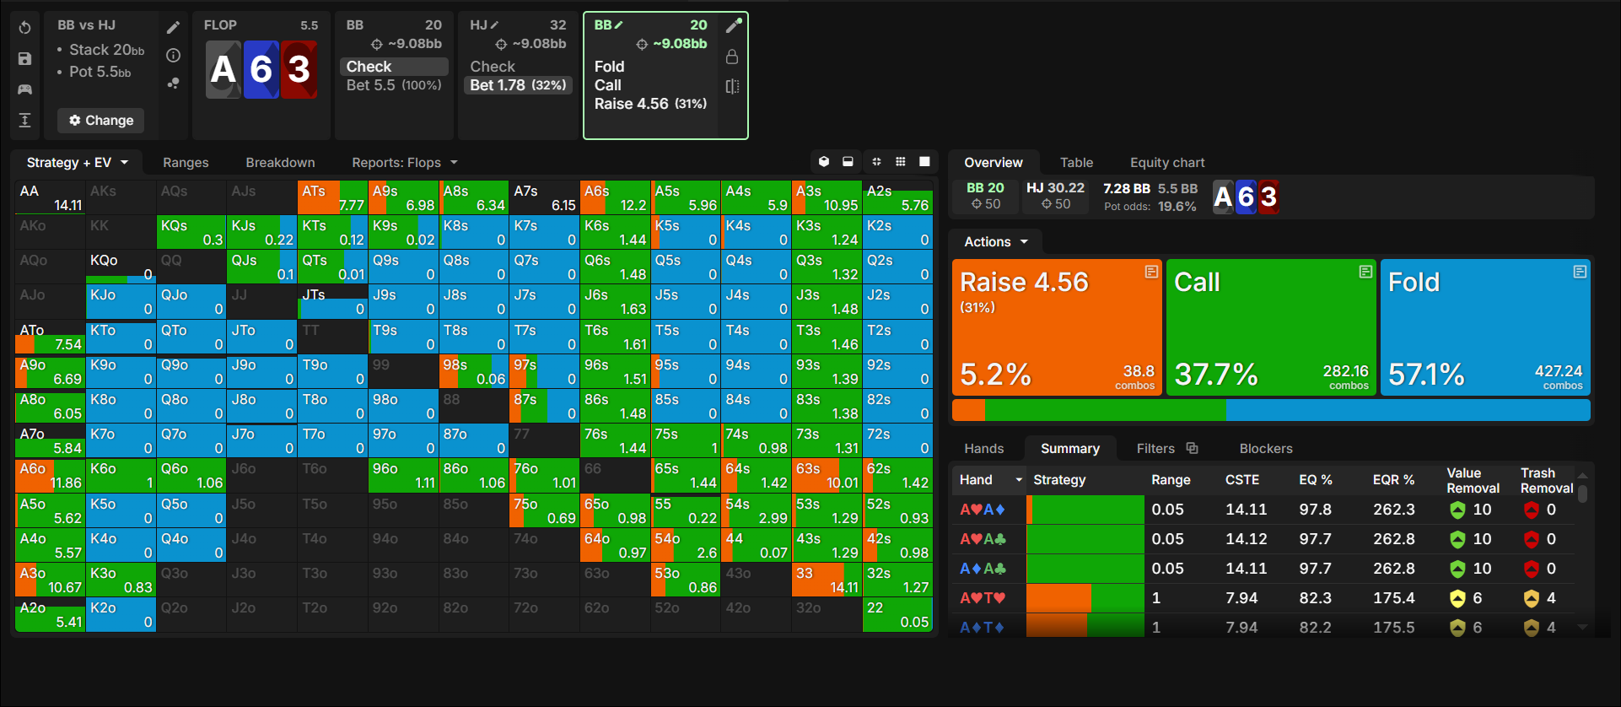This screenshot has height=707, width=1621.
Task: Edit the BB vs HJ spot with pencil icon
Action: click(x=173, y=27)
